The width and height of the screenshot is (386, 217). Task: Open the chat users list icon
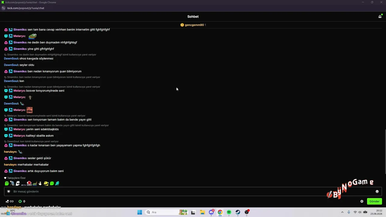click(380, 16)
